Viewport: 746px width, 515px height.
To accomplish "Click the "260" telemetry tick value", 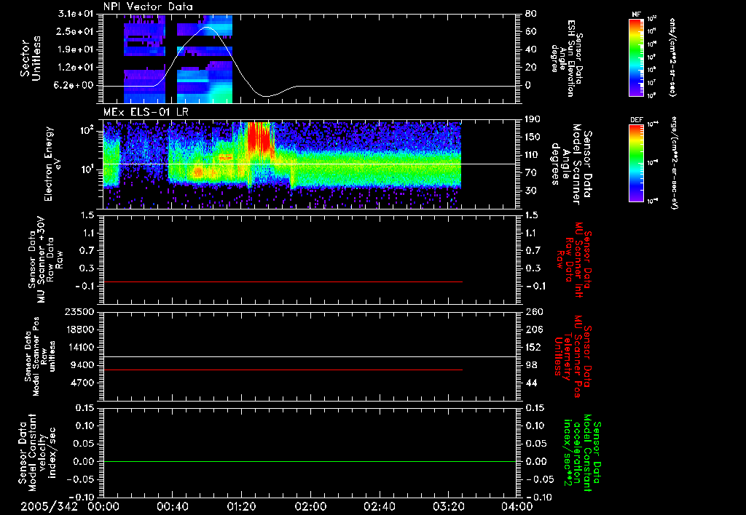I will click(534, 311).
